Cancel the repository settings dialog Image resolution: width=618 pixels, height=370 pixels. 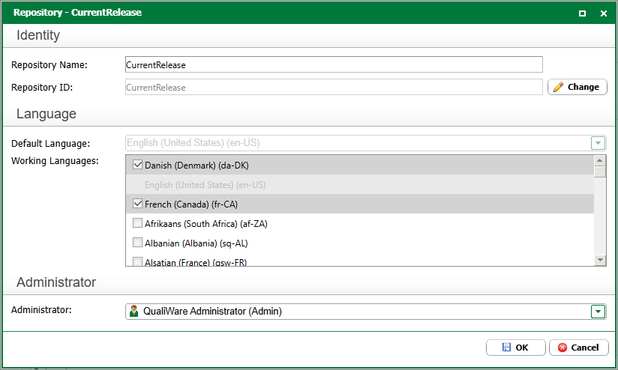(578, 348)
